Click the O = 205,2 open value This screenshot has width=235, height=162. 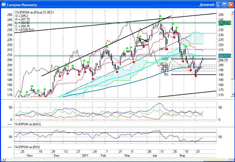click(22, 16)
